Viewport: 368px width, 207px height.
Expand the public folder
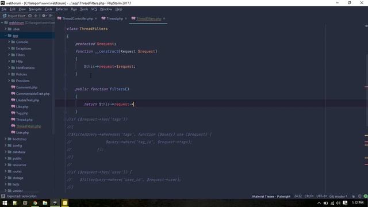(5, 159)
